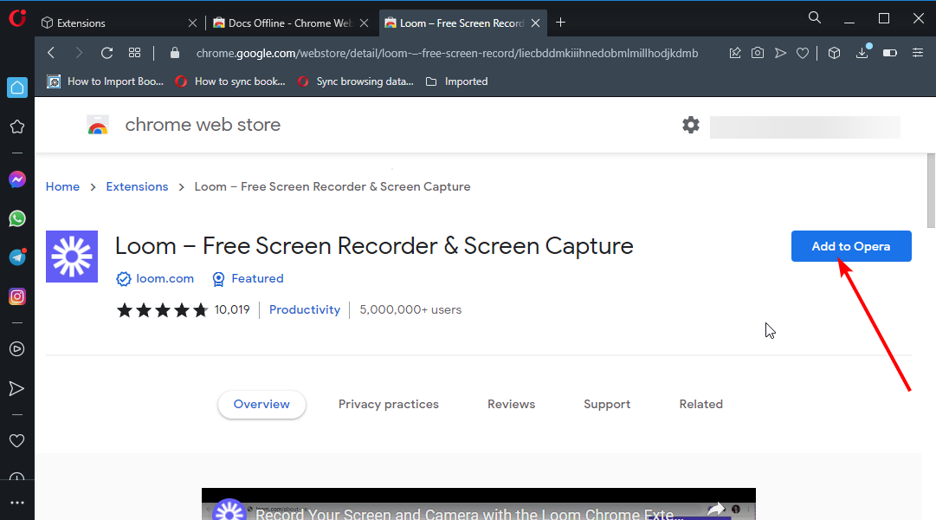Open the Opera main menu logo
936x520 pixels.
16,18
